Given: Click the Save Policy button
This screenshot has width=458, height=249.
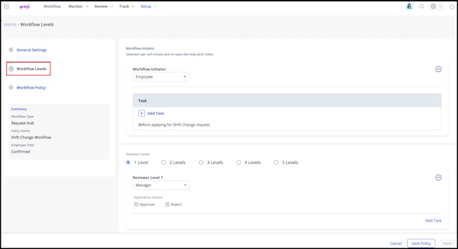Looking at the screenshot, I should pyautogui.click(x=421, y=243).
